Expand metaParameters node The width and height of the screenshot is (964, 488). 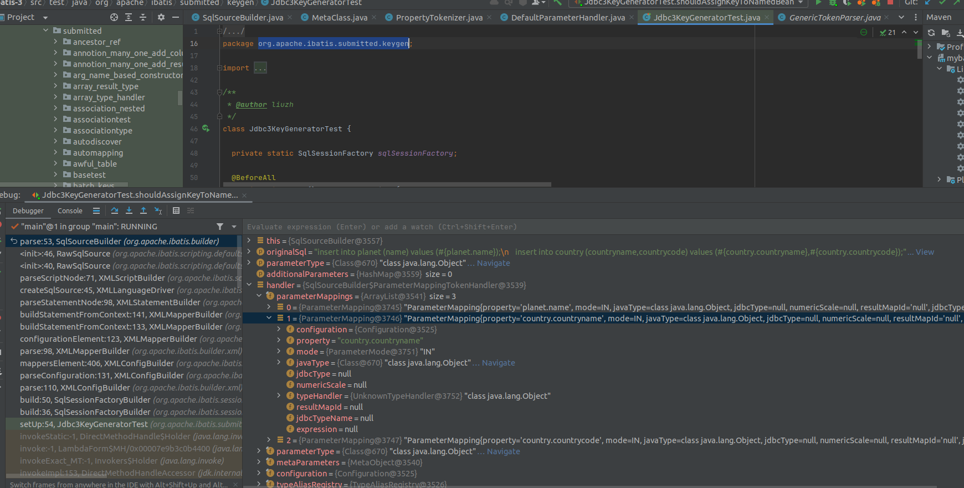click(259, 462)
